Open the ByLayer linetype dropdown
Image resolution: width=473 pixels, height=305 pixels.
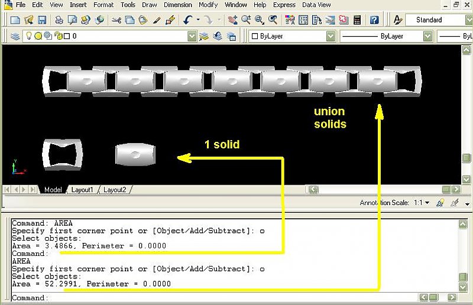coord(427,36)
